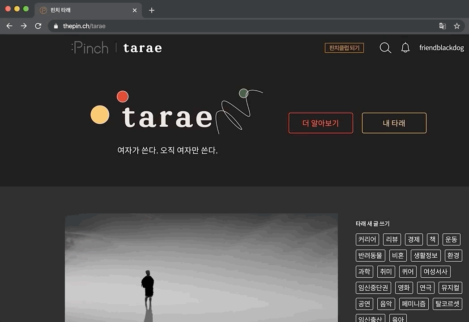469x322 pixels.
Task: Select the 음악 topic tag
Action: tap(386, 304)
